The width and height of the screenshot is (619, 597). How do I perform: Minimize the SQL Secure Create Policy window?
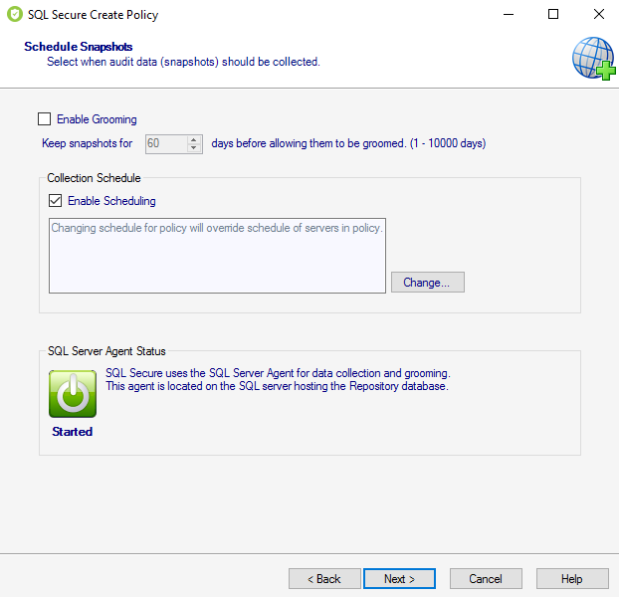(509, 15)
